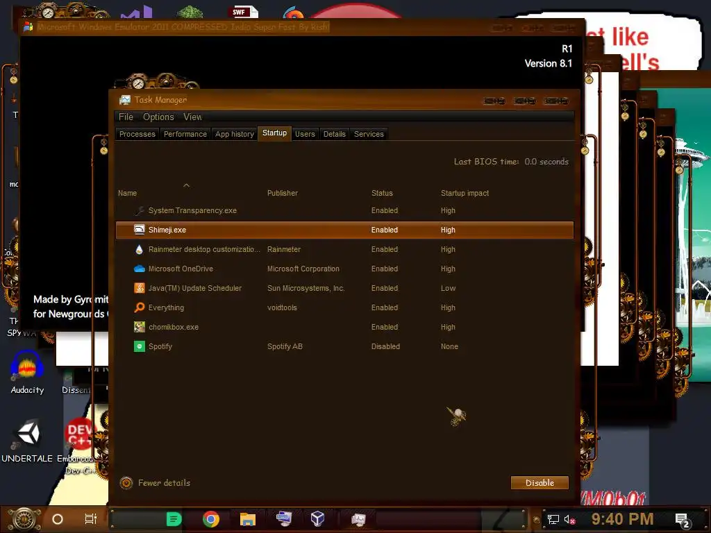This screenshot has height=533, width=711.
Task: Open VirtualBox cube icon on taskbar
Action: (x=317, y=518)
